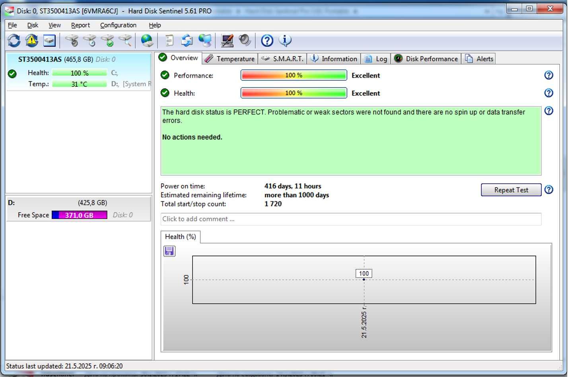This screenshot has width=568, height=377.
Task: Click the sidebar Health 100 % green bar
Action: coord(80,73)
